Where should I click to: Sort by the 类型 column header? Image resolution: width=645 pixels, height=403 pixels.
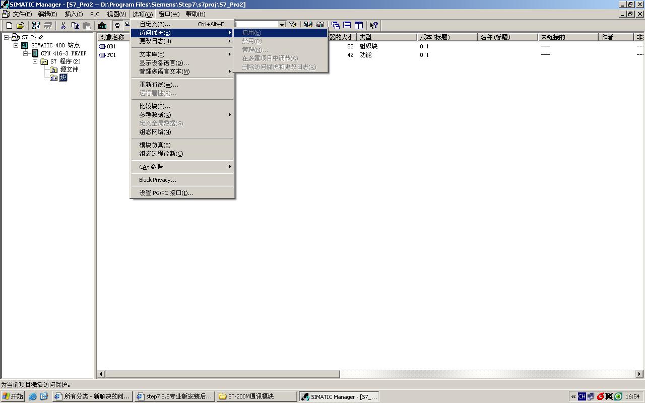pos(387,37)
